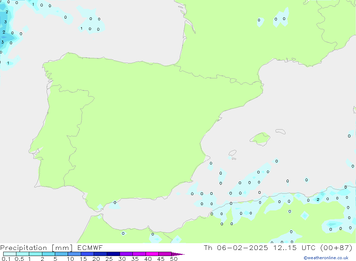Click the '15' legend scale label
The width and height of the screenshot is (356, 261).
point(83,259)
